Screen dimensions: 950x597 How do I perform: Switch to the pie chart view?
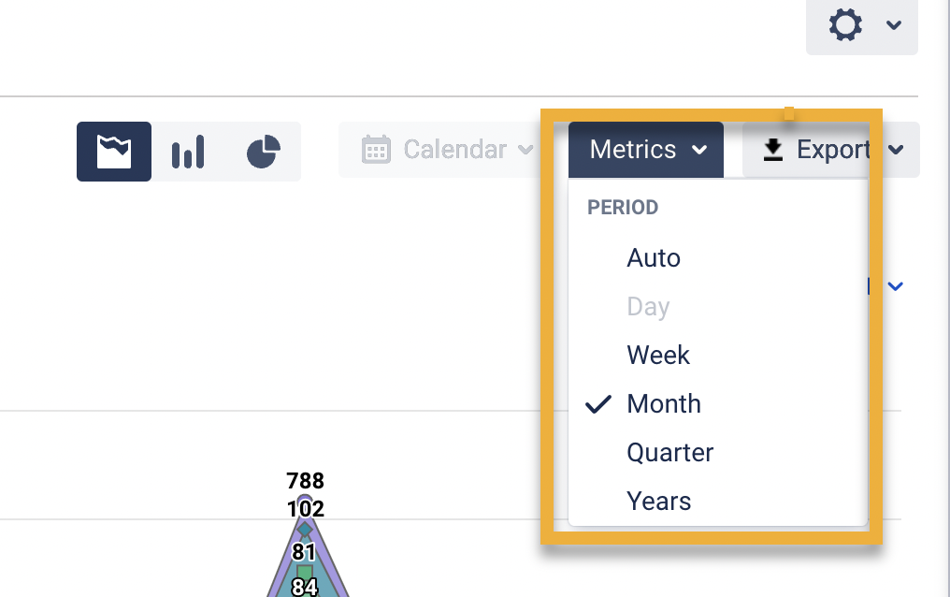coord(264,151)
